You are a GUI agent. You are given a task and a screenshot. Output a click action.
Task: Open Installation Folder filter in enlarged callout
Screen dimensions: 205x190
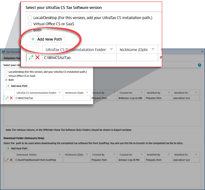click(111, 49)
